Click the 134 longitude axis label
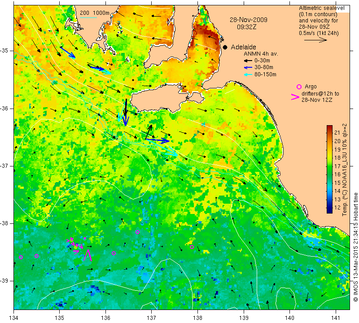Viewport: 359px width, 323px height. pos(14,318)
